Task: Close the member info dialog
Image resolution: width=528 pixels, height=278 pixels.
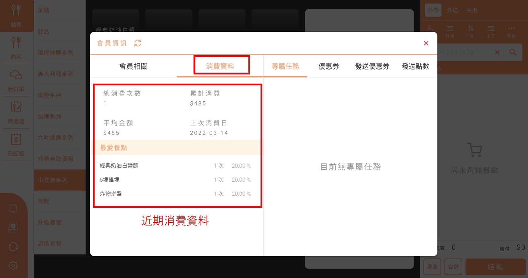Action: click(426, 43)
